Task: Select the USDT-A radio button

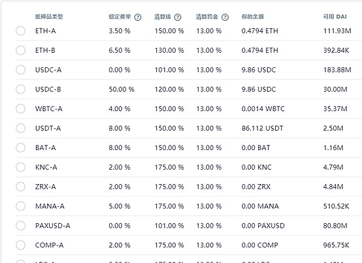Action: pyautogui.click(x=20, y=128)
